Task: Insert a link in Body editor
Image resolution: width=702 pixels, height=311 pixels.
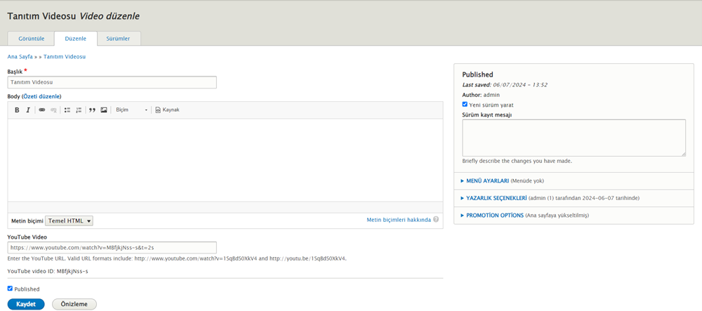Action: [x=42, y=110]
